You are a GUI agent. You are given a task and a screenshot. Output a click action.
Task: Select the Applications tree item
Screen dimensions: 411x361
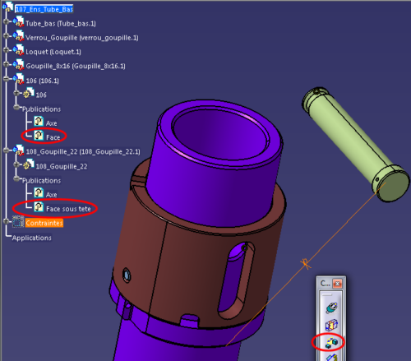31,238
